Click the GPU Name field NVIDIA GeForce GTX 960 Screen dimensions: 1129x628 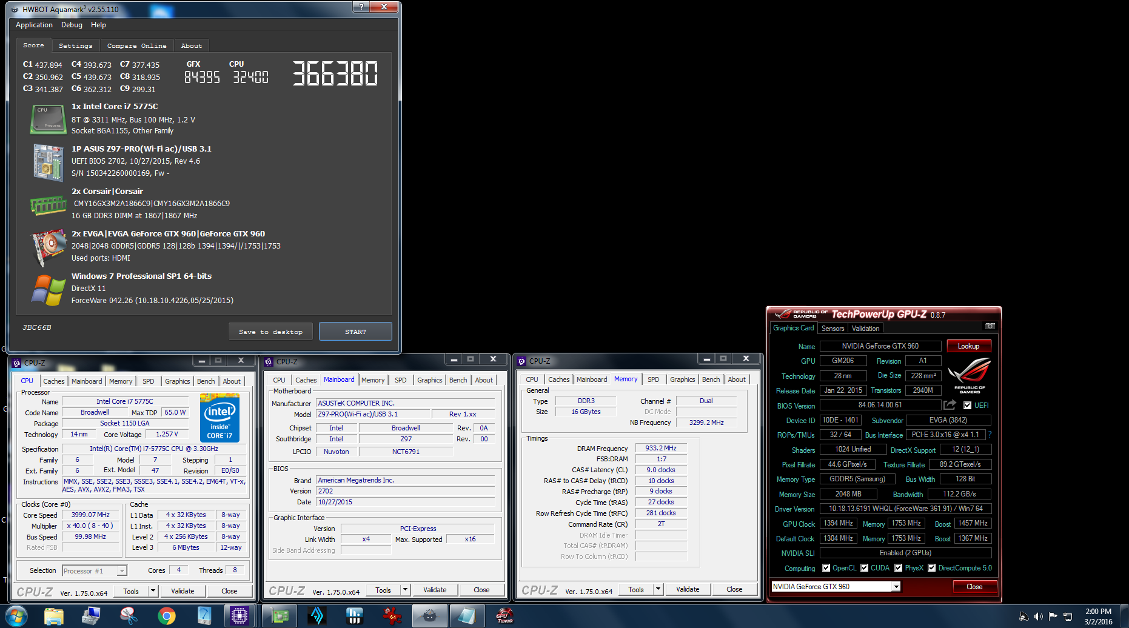point(880,346)
